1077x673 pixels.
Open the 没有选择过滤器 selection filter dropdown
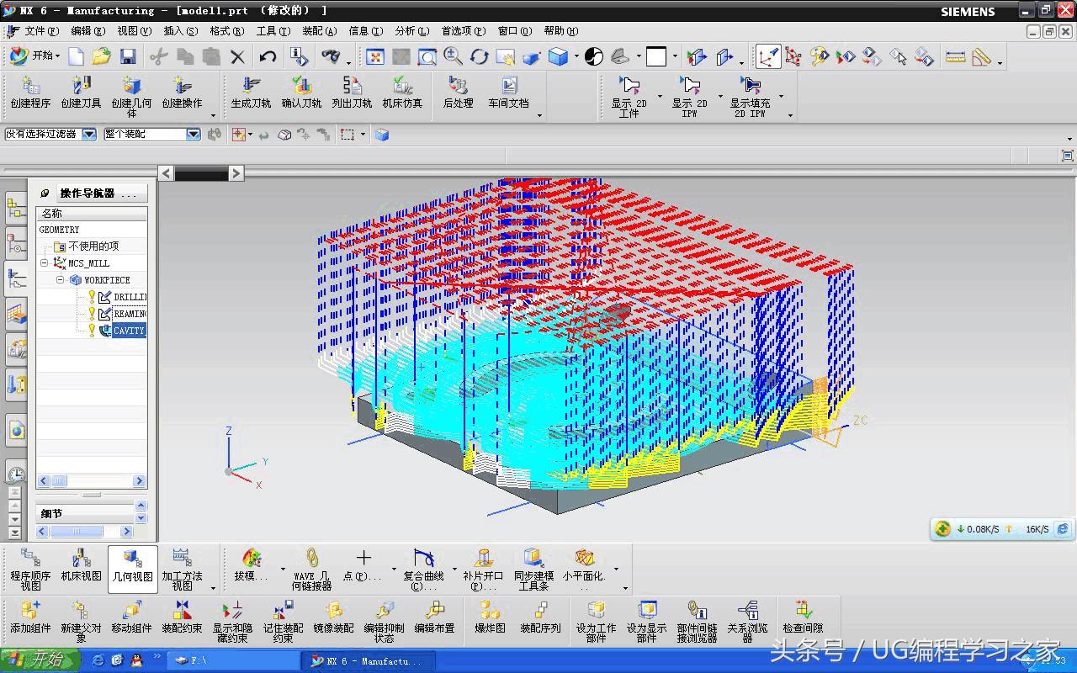(x=88, y=135)
